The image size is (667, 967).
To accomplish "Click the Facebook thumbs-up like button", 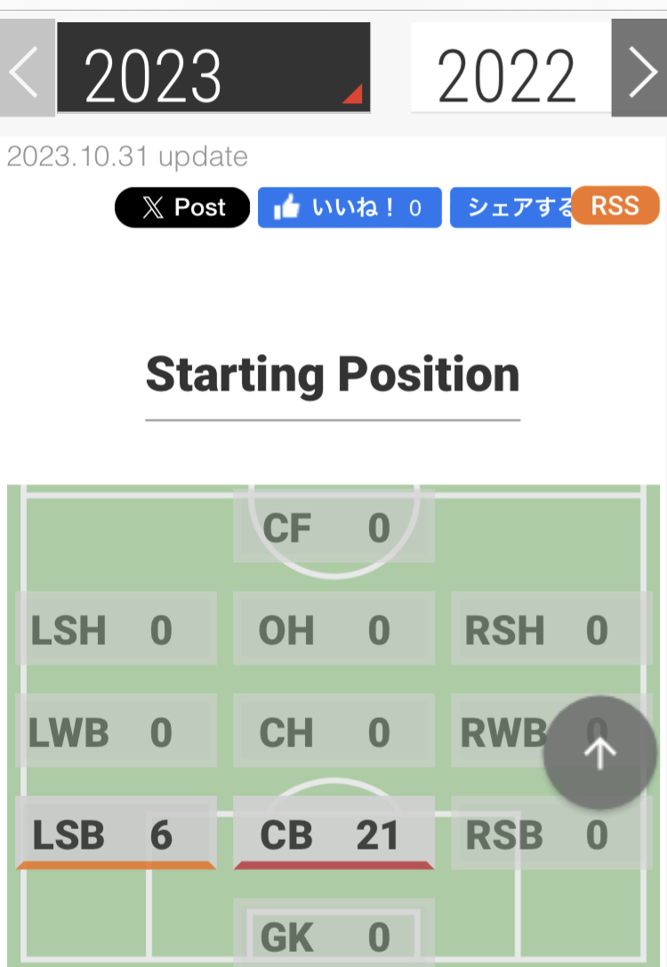I will pos(350,207).
